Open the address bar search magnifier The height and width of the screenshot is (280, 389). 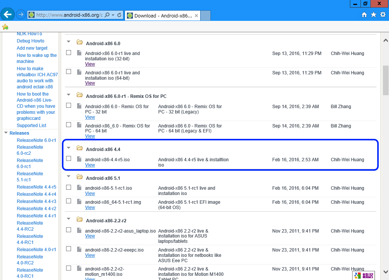pos(107,15)
